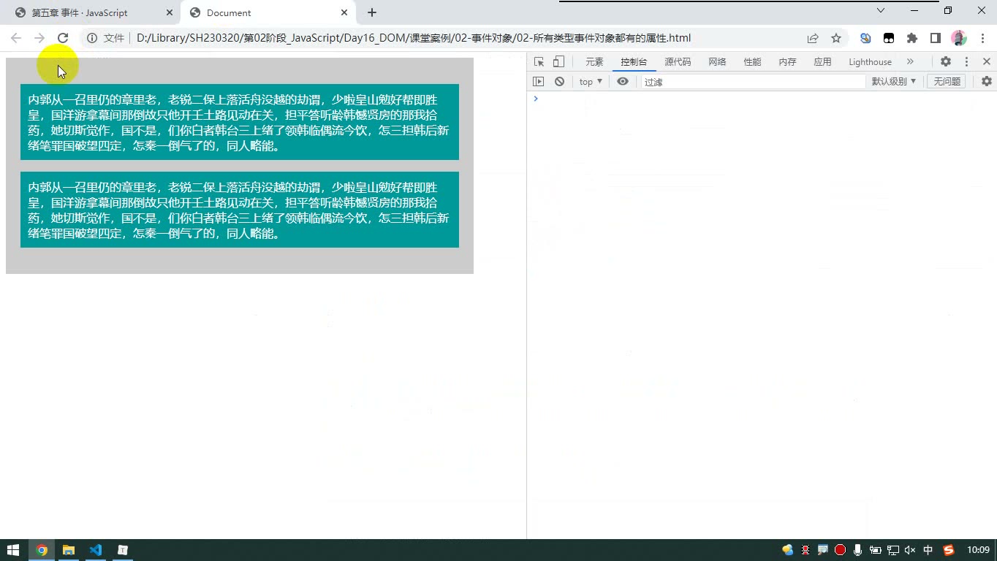Screen dimensions: 997x561
Task: Open a new tab with plus button
Action: pyautogui.click(x=372, y=12)
